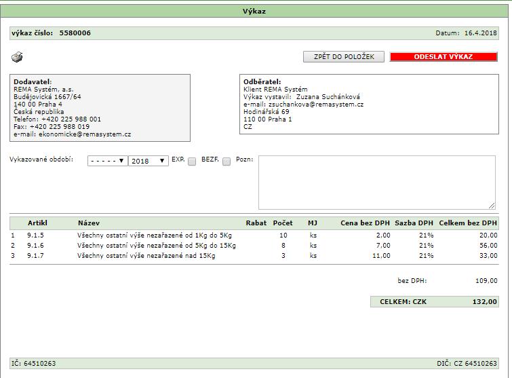Select the IČ: 64510263 footer text
Screen dimensions: 512x378
coord(34,363)
